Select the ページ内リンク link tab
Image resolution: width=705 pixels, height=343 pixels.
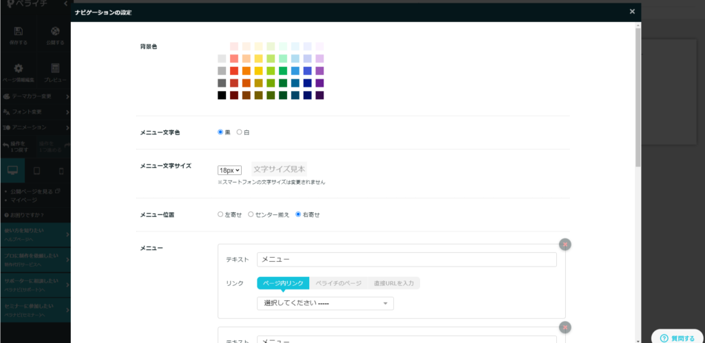(283, 283)
